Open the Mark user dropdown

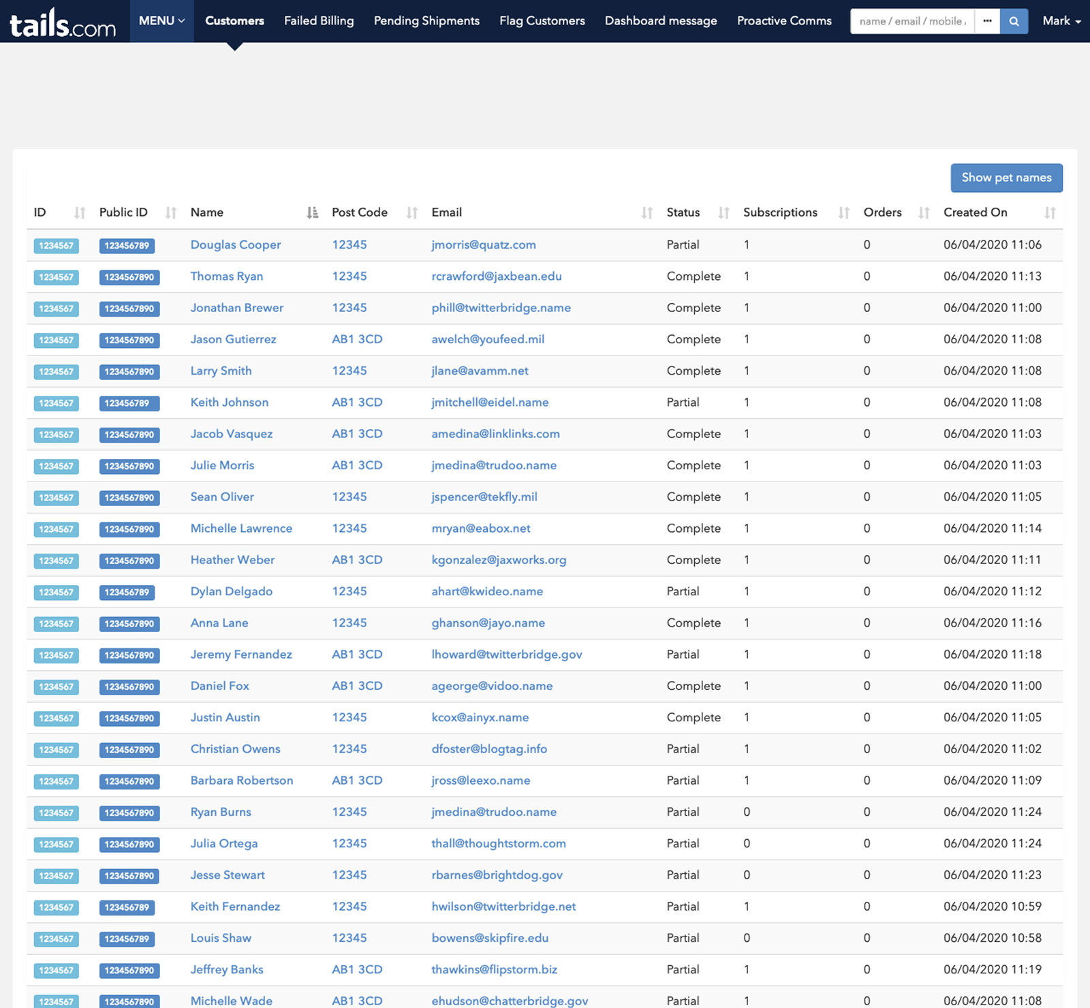(x=1061, y=21)
